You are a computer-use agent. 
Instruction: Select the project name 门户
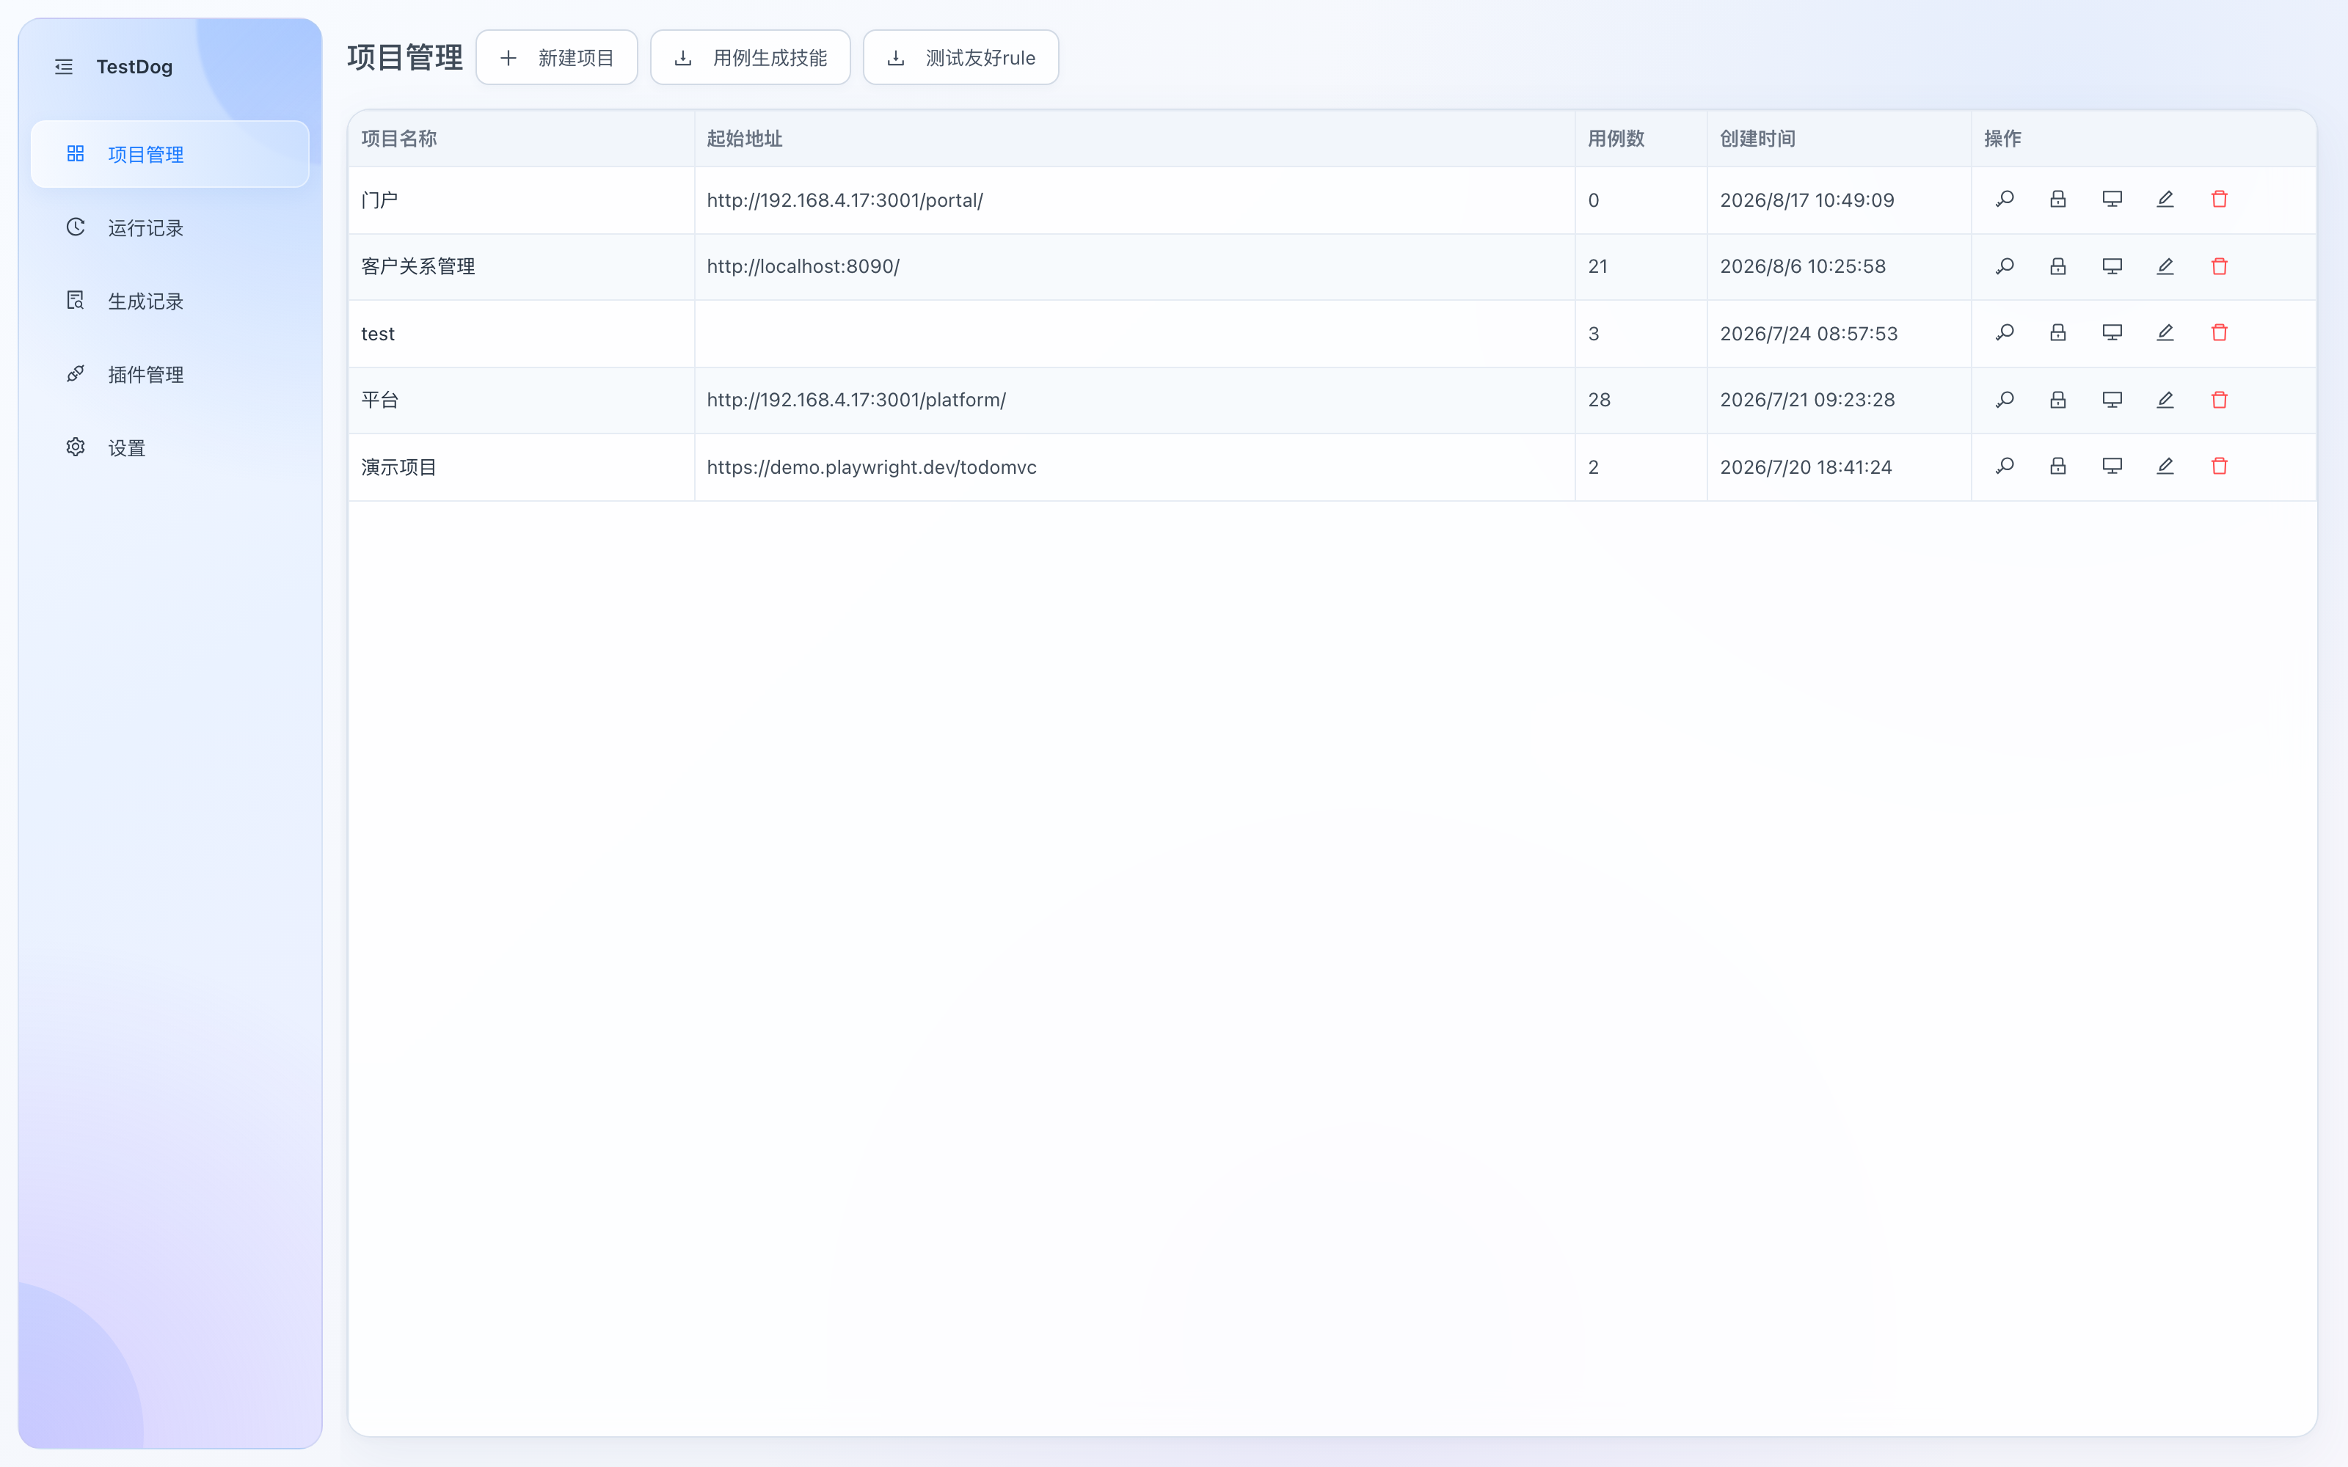(x=379, y=200)
